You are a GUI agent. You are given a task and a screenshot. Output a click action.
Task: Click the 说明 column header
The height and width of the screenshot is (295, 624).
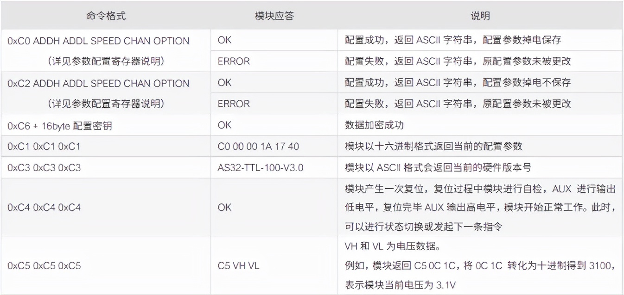[480, 16]
